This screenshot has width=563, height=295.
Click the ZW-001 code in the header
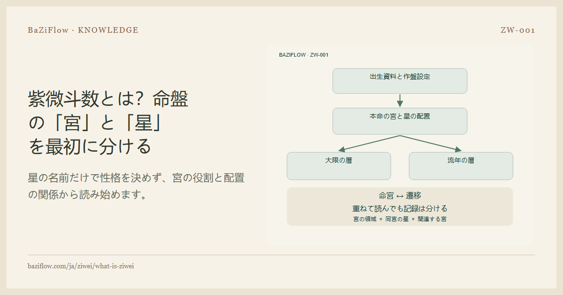click(518, 30)
